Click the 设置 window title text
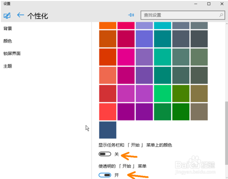This screenshot has height=179, width=228. coord(7,4)
